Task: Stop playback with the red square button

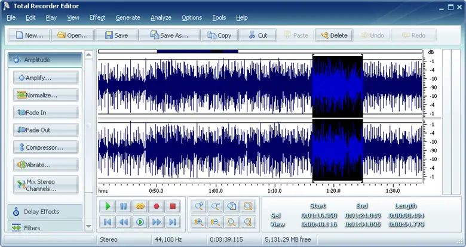Action: [173, 206]
